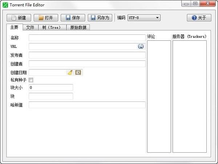Switch to the 文件 tab

pos(31,27)
